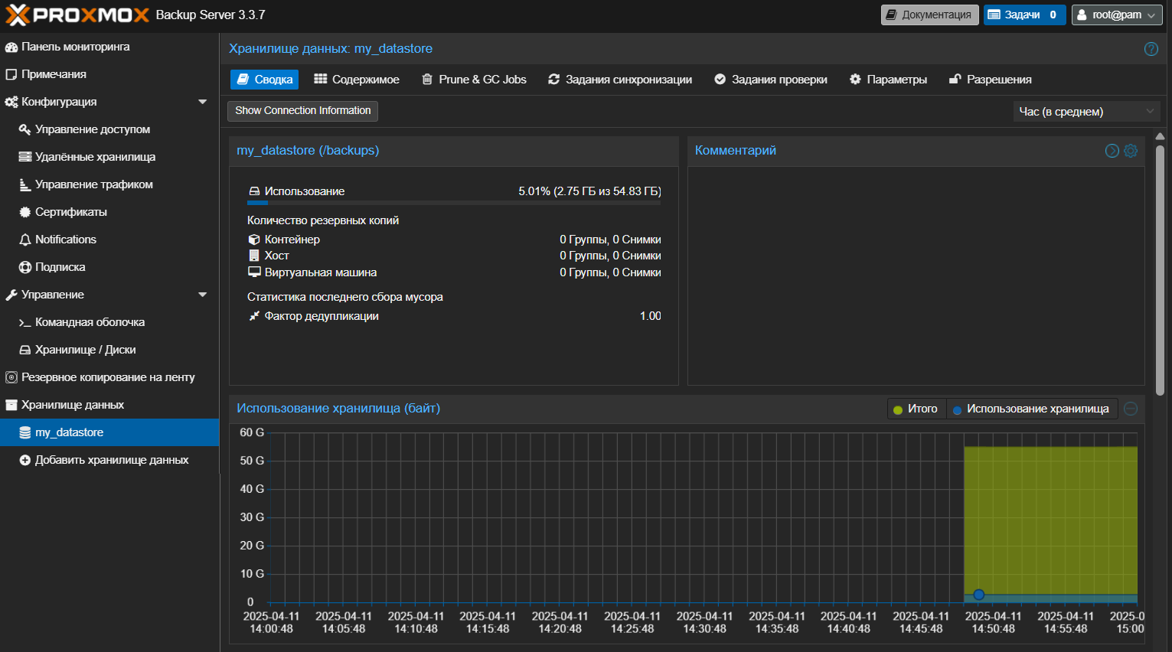This screenshot has width=1172, height=652.
Task: Toggle Использование хранилища series in chart legend
Action: pos(1032,409)
